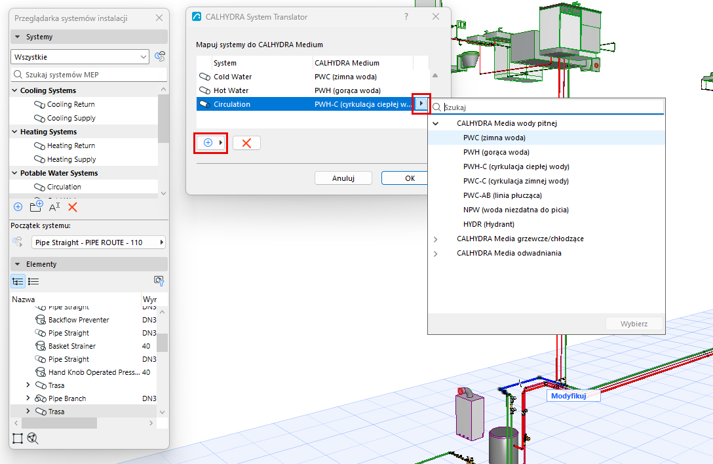Click the rename system icon
Image resolution: width=713 pixels, height=464 pixels.
tap(54, 207)
